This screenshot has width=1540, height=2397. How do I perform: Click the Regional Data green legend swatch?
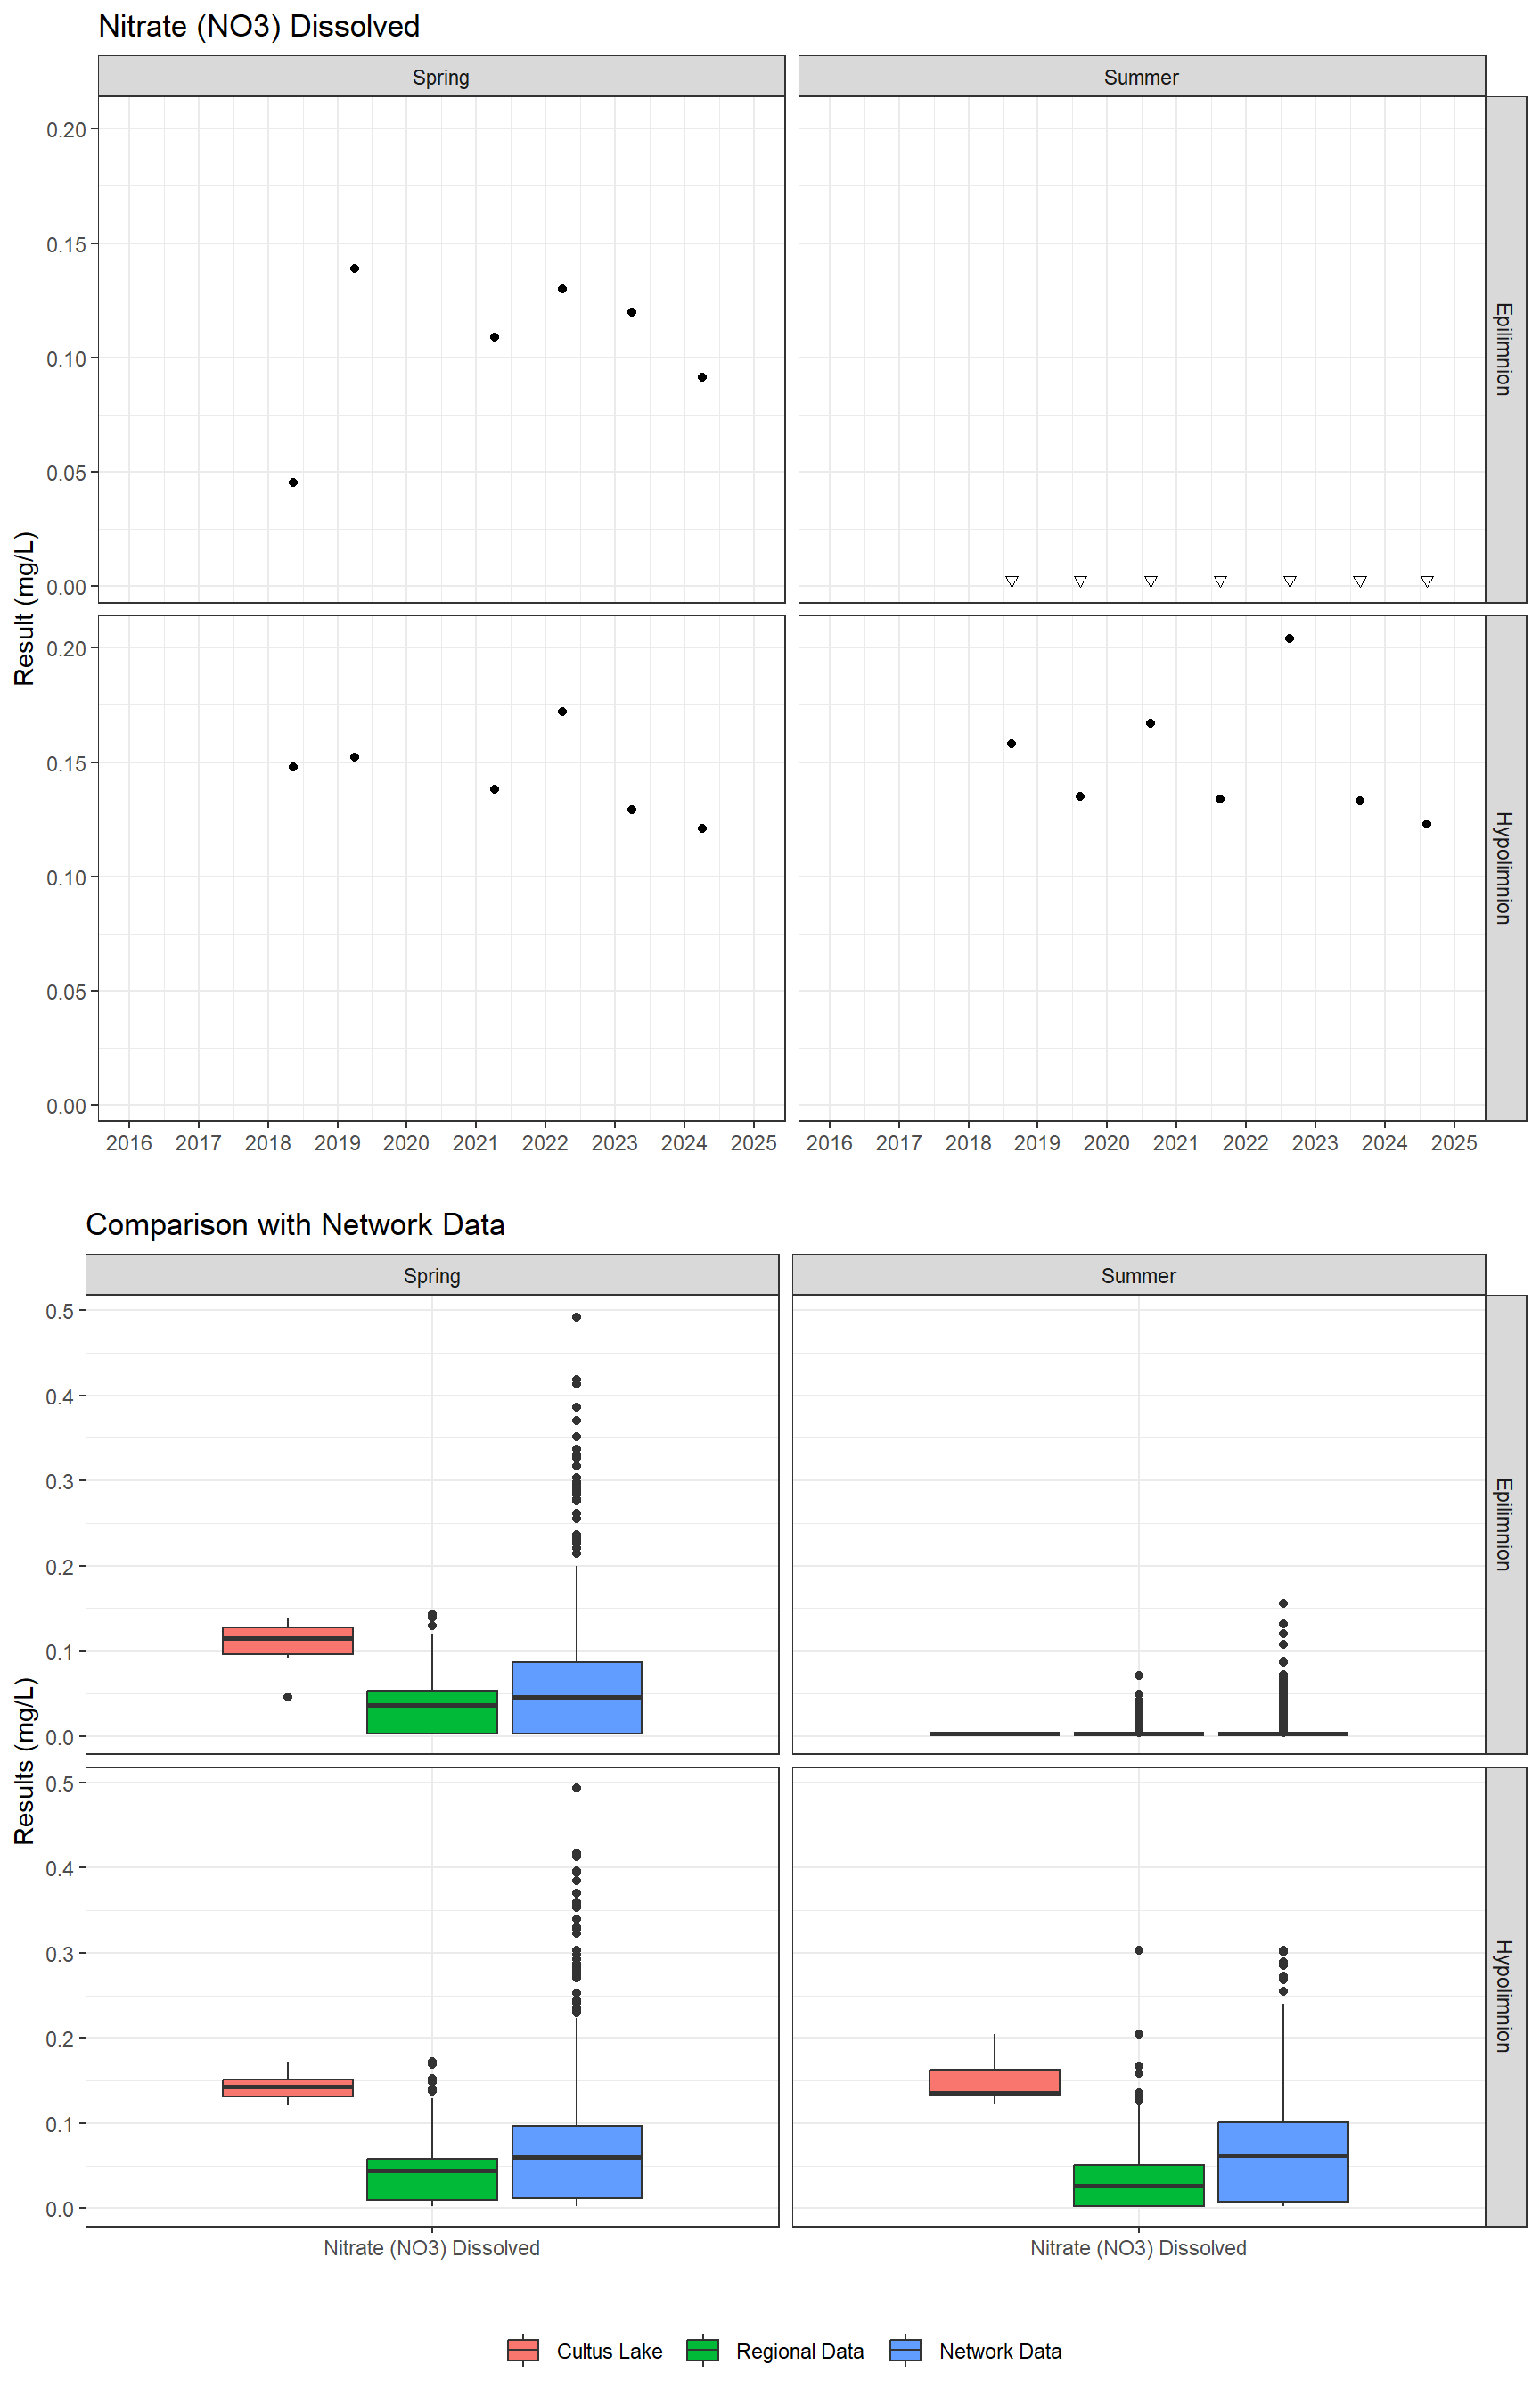click(703, 2350)
